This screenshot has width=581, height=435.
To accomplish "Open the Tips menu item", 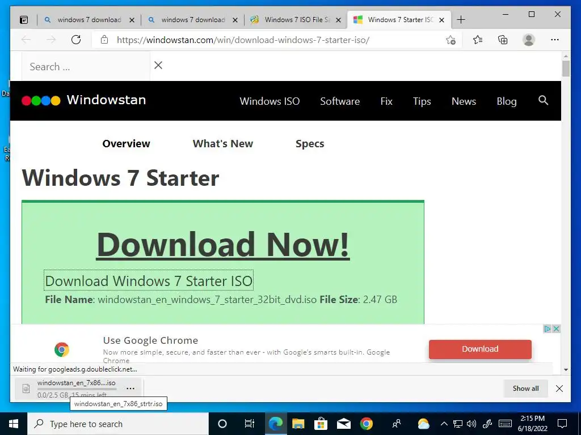I will (422, 101).
